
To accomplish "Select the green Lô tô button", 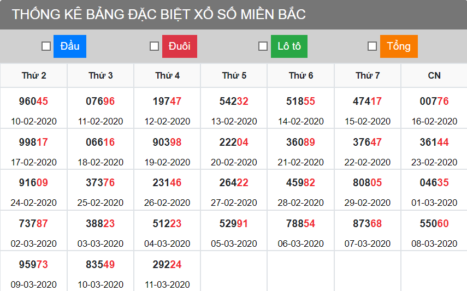I will tap(289, 46).
